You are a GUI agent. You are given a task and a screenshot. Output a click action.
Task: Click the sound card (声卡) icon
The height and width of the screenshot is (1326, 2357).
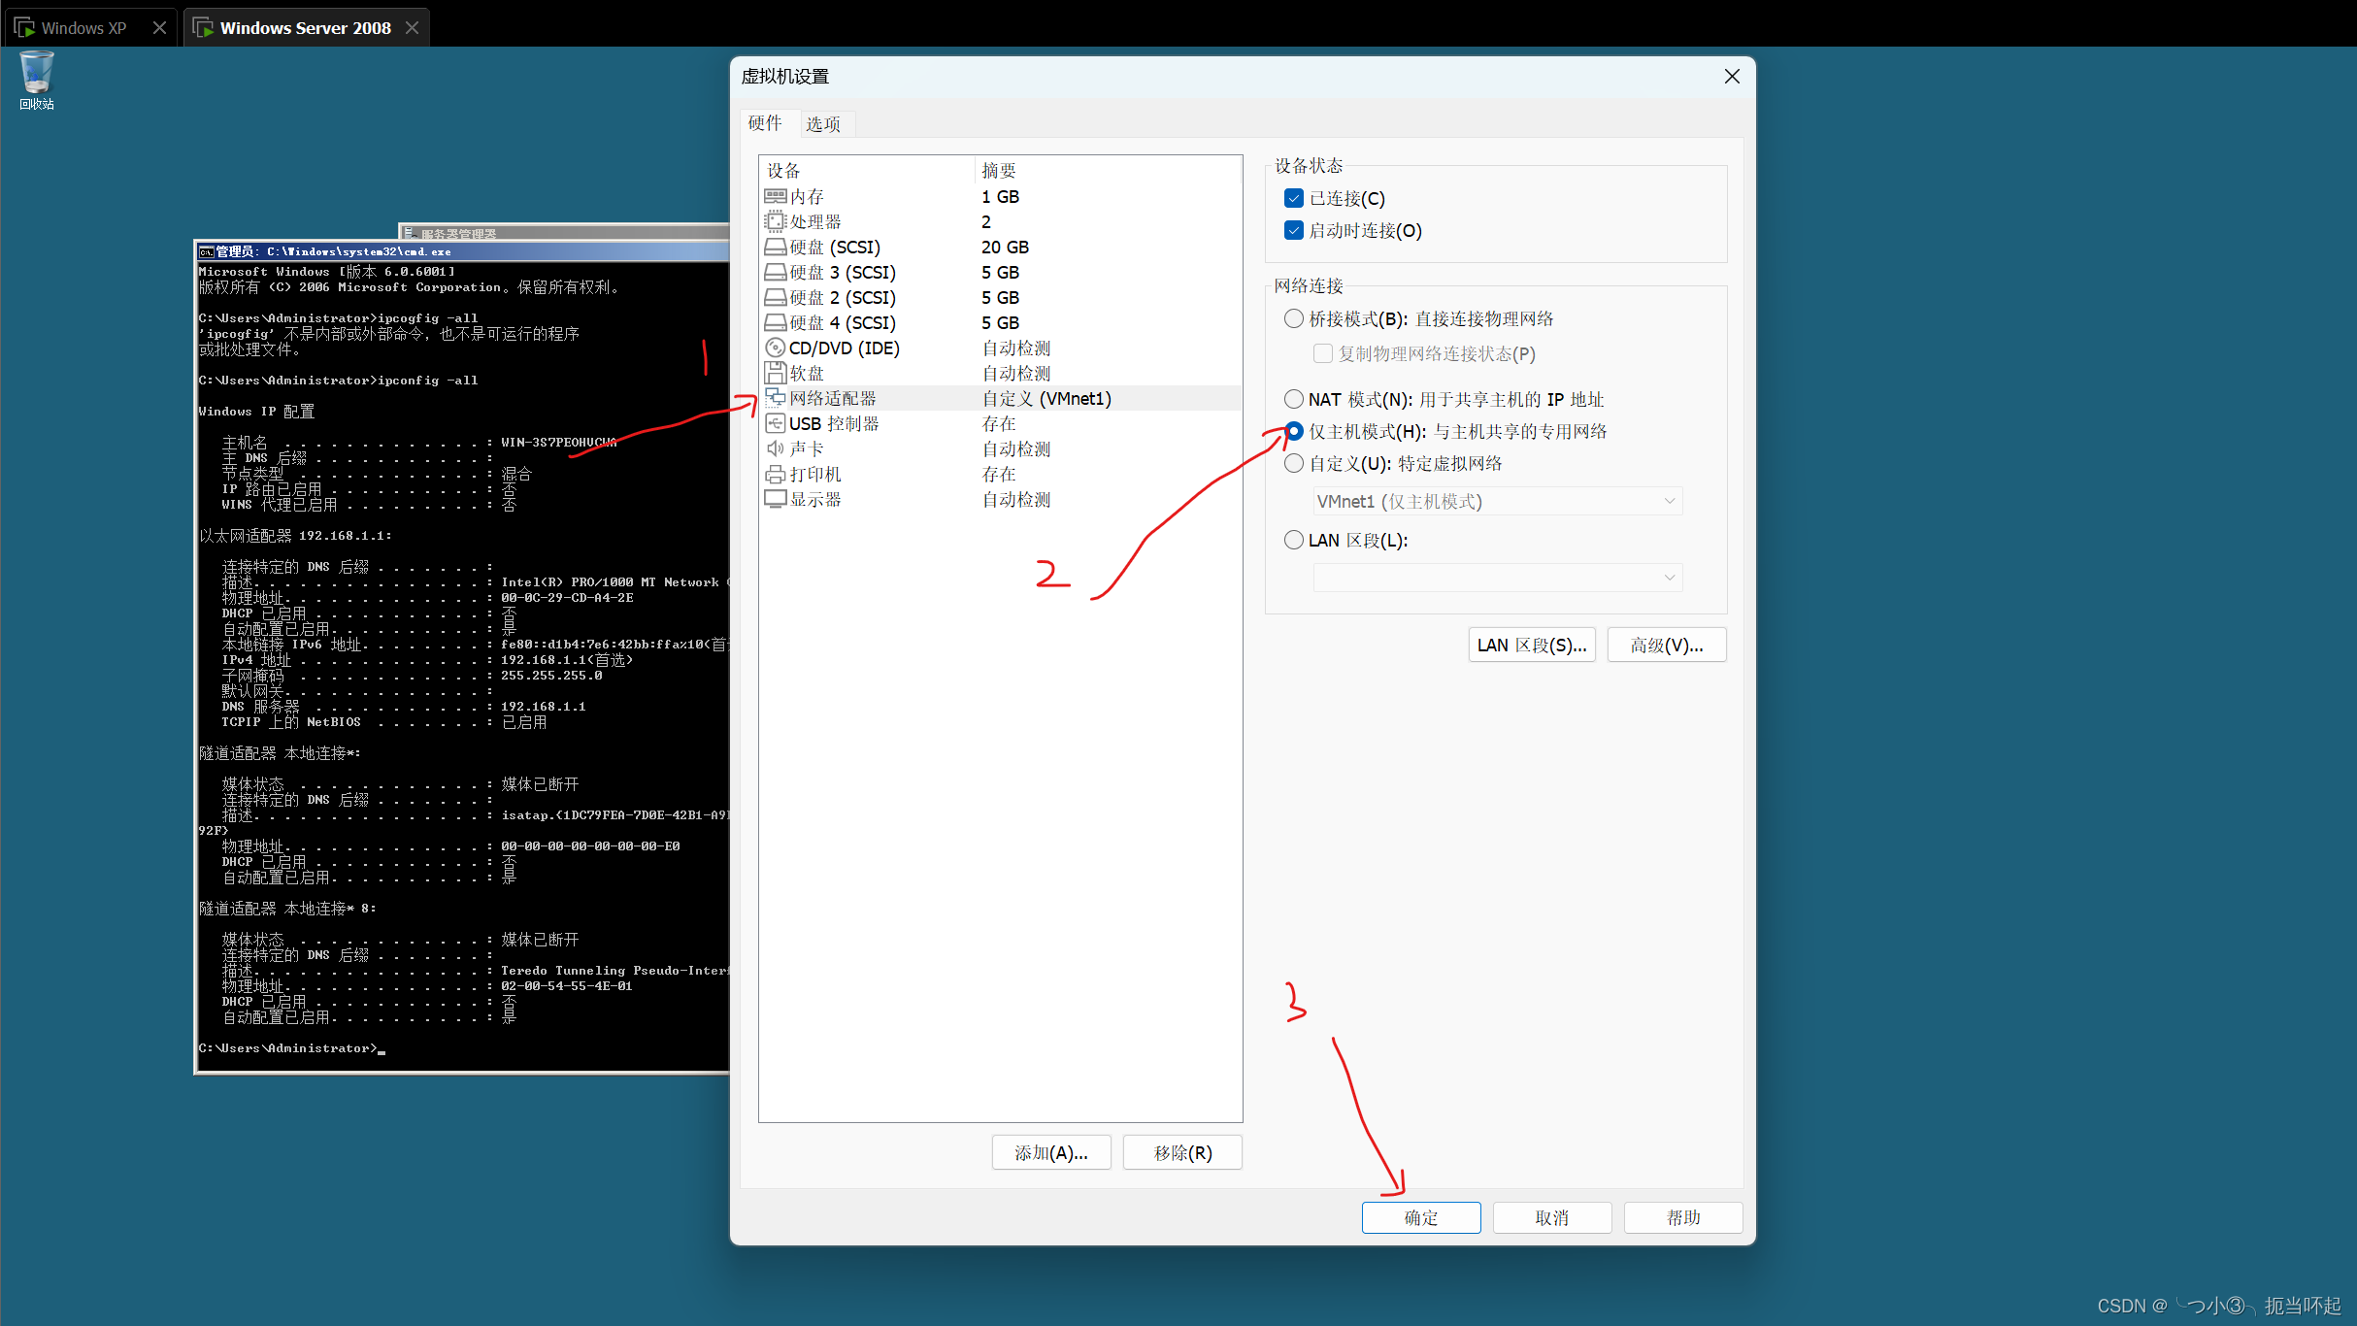pos(775,449)
